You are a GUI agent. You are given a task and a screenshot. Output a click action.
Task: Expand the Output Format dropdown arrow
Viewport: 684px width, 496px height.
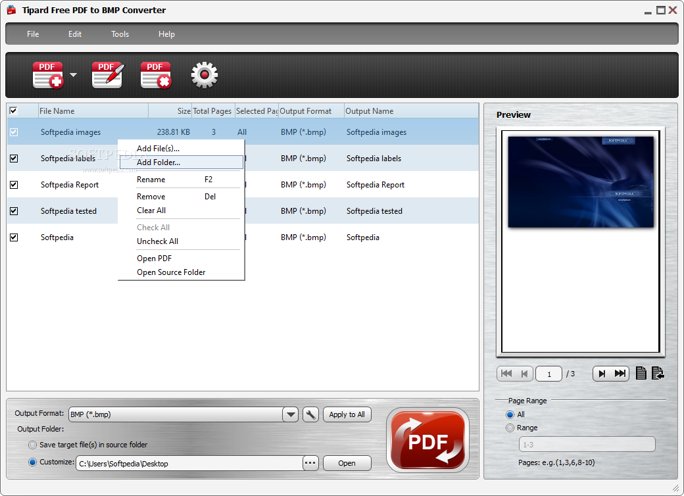click(x=290, y=414)
